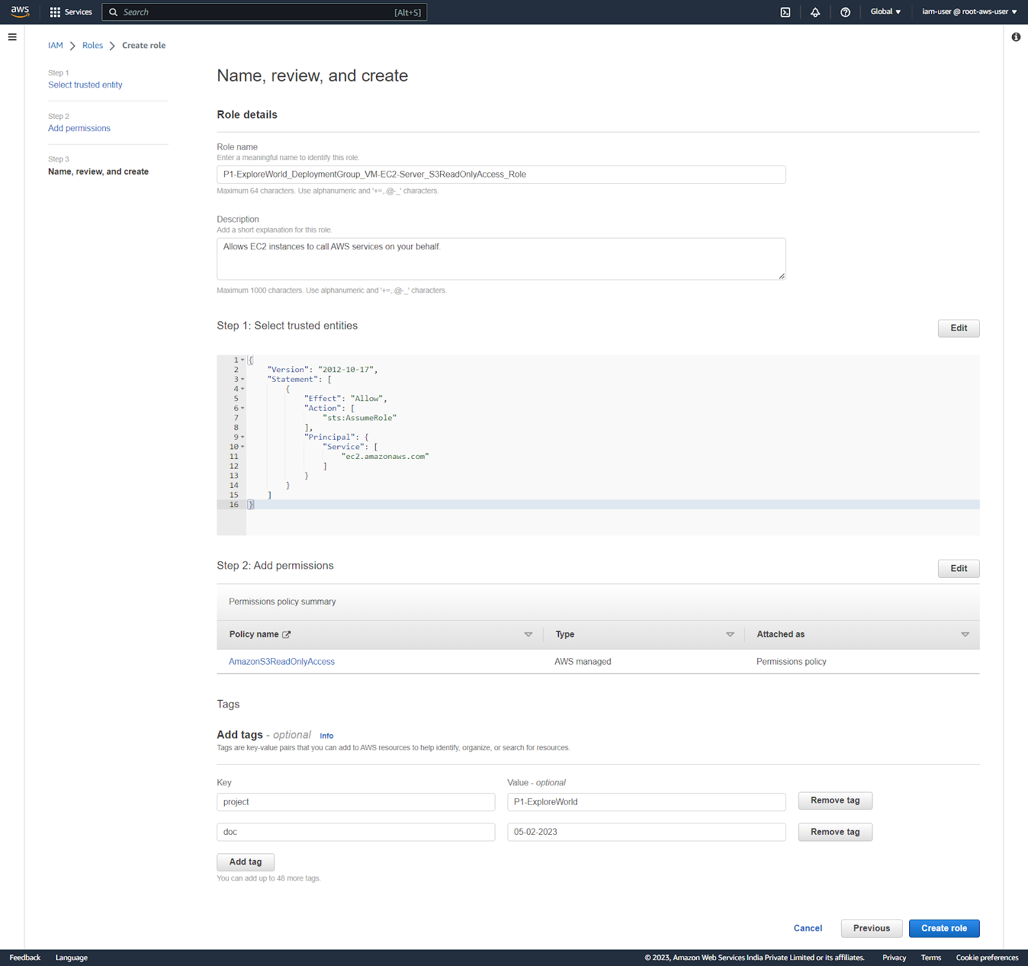Click the "ec2.amazonaws.com" line in JSON
1028x966 pixels.
(x=385, y=457)
